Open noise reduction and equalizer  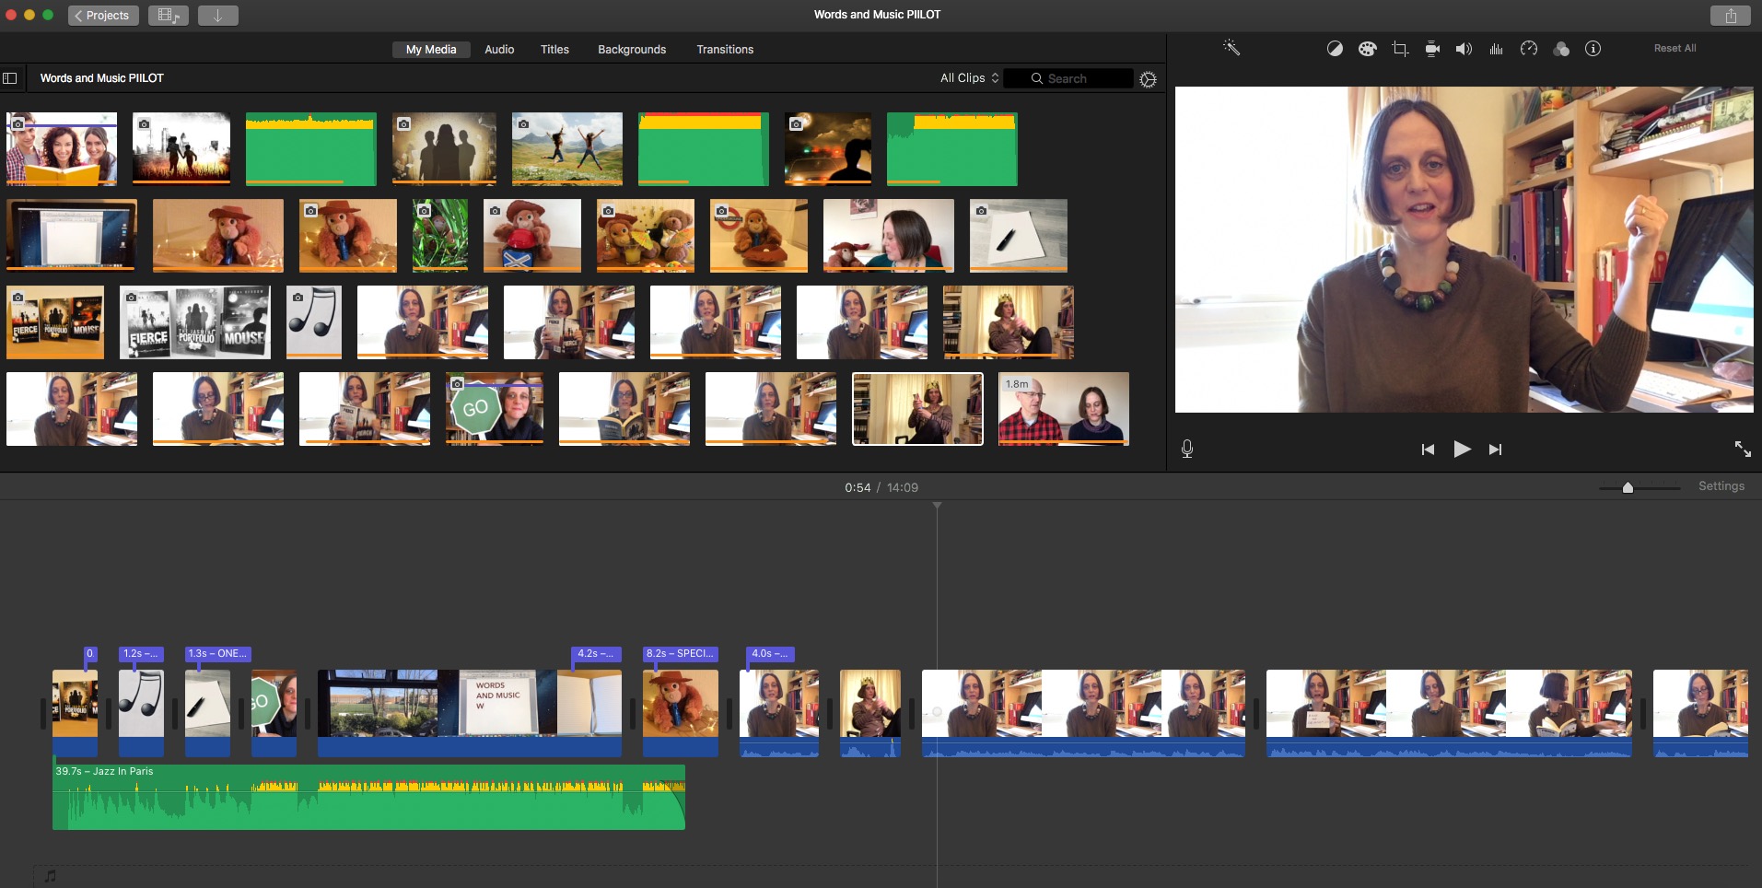1496,49
